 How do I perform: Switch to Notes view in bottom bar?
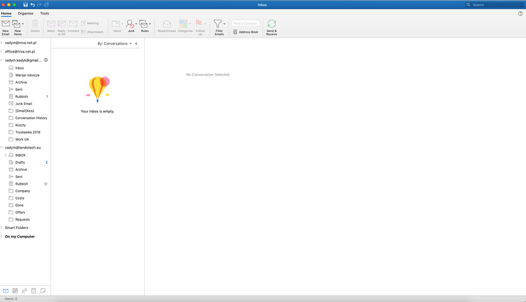pyautogui.click(x=43, y=290)
